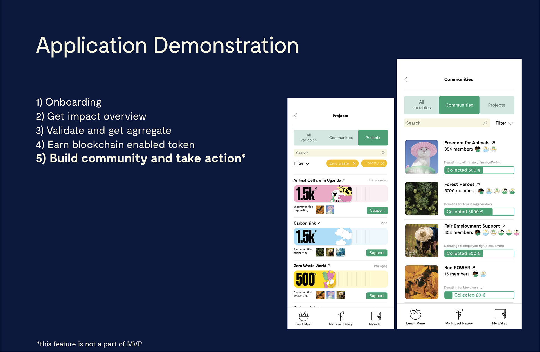Remove the Zero waste filter chip
The height and width of the screenshot is (352, 540).
click(x=354, y=163)
